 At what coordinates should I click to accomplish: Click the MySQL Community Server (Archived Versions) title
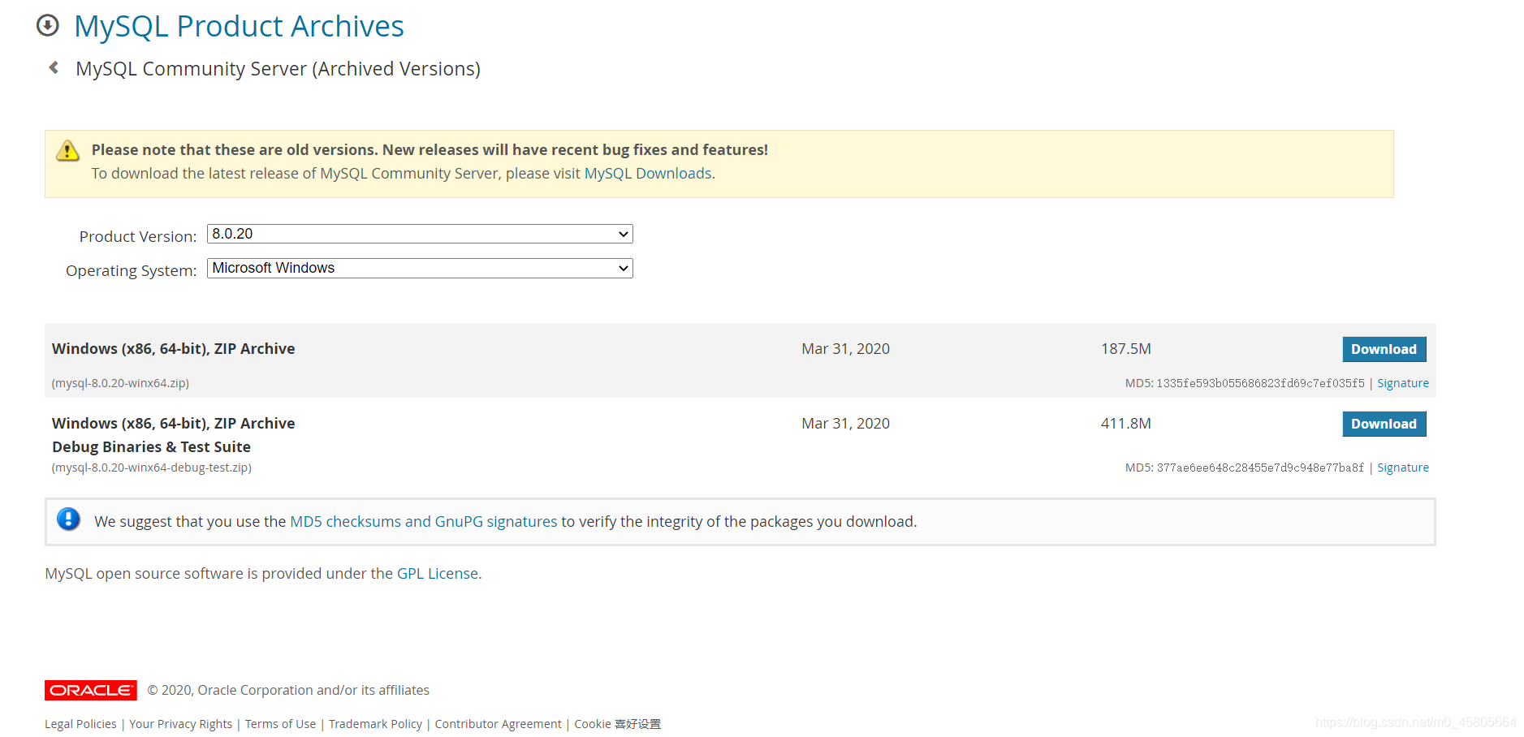pos(278,69)
